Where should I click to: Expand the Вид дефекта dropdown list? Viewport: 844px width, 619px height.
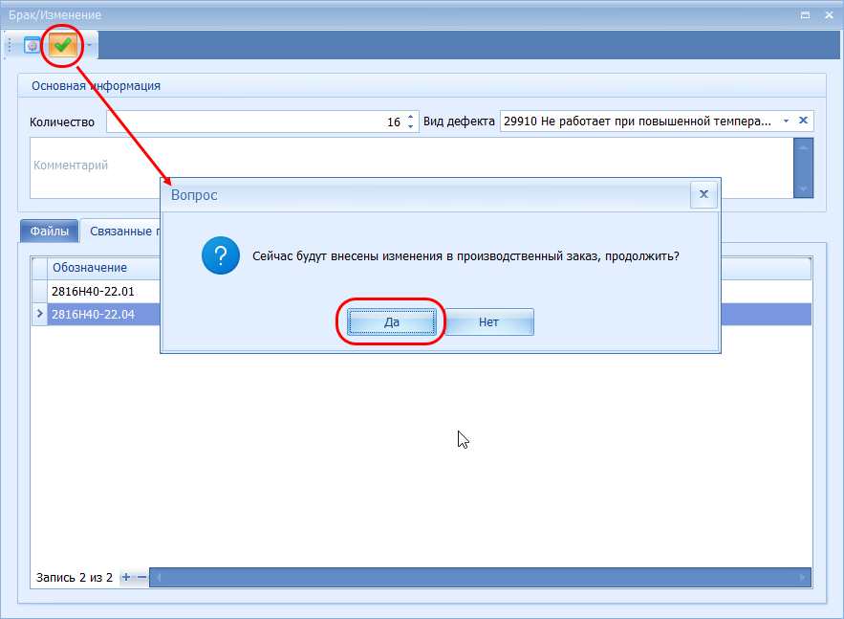click(786, 121)
